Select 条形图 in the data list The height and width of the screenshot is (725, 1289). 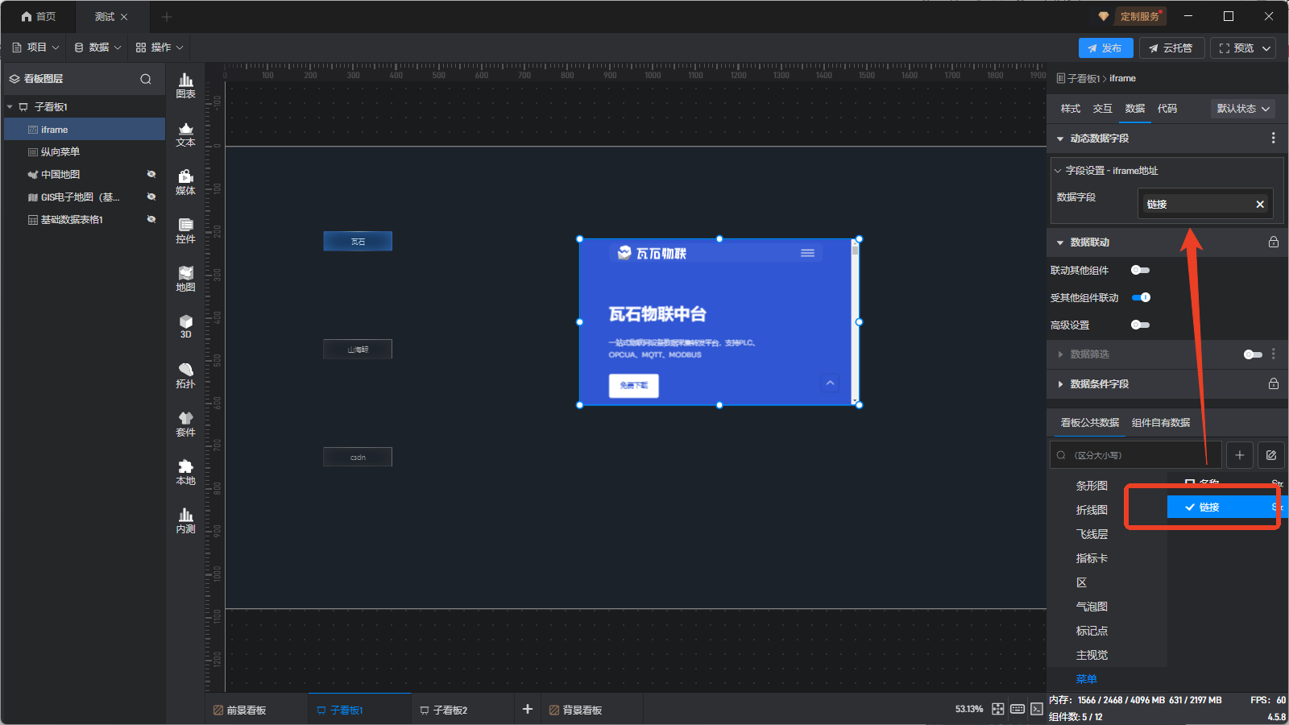tap(1092, 486)
